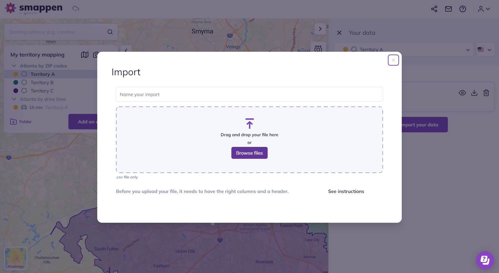Click Territory A's yellow color swatch
The image size is (499, 273).
coord(16,74)
